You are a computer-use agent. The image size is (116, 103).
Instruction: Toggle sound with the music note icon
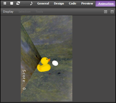(31, 3)
